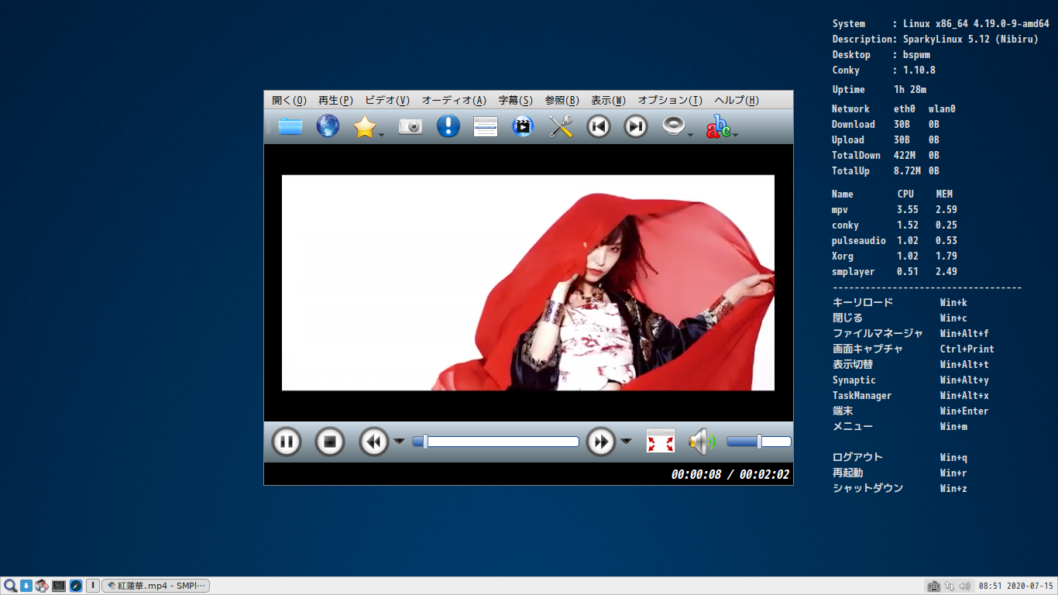1058x595 pixels.
Task: Click the network arrows tray icon
Action: click(949, 586)
